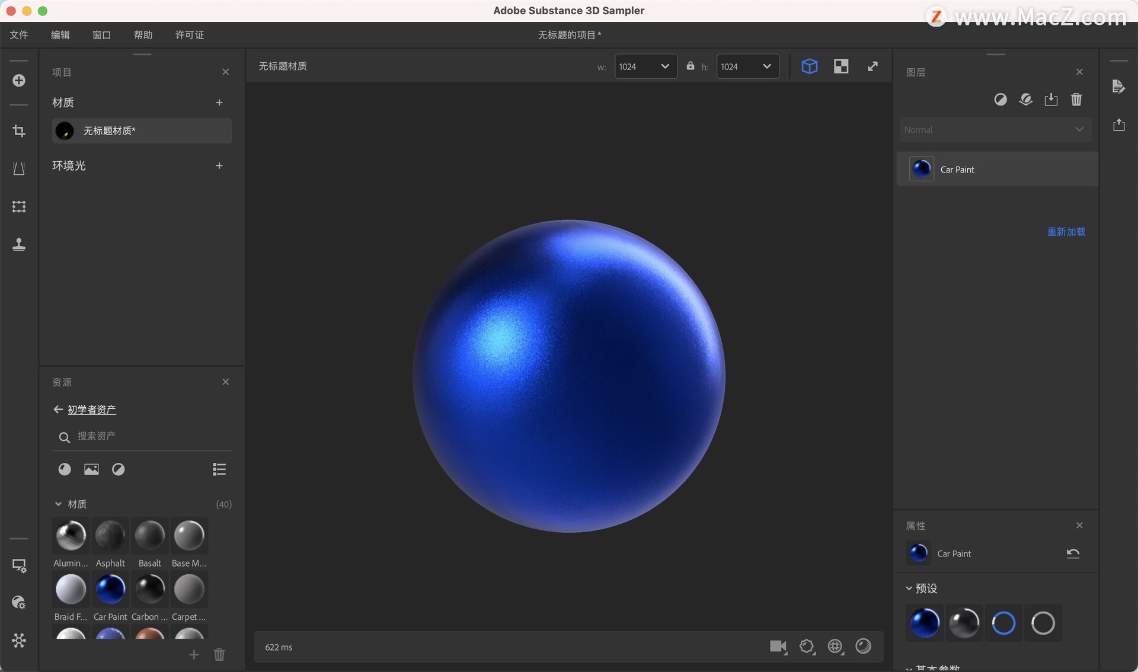
Task: Click the camera capture icon at viewport bottom
Action: click(778, 647)
